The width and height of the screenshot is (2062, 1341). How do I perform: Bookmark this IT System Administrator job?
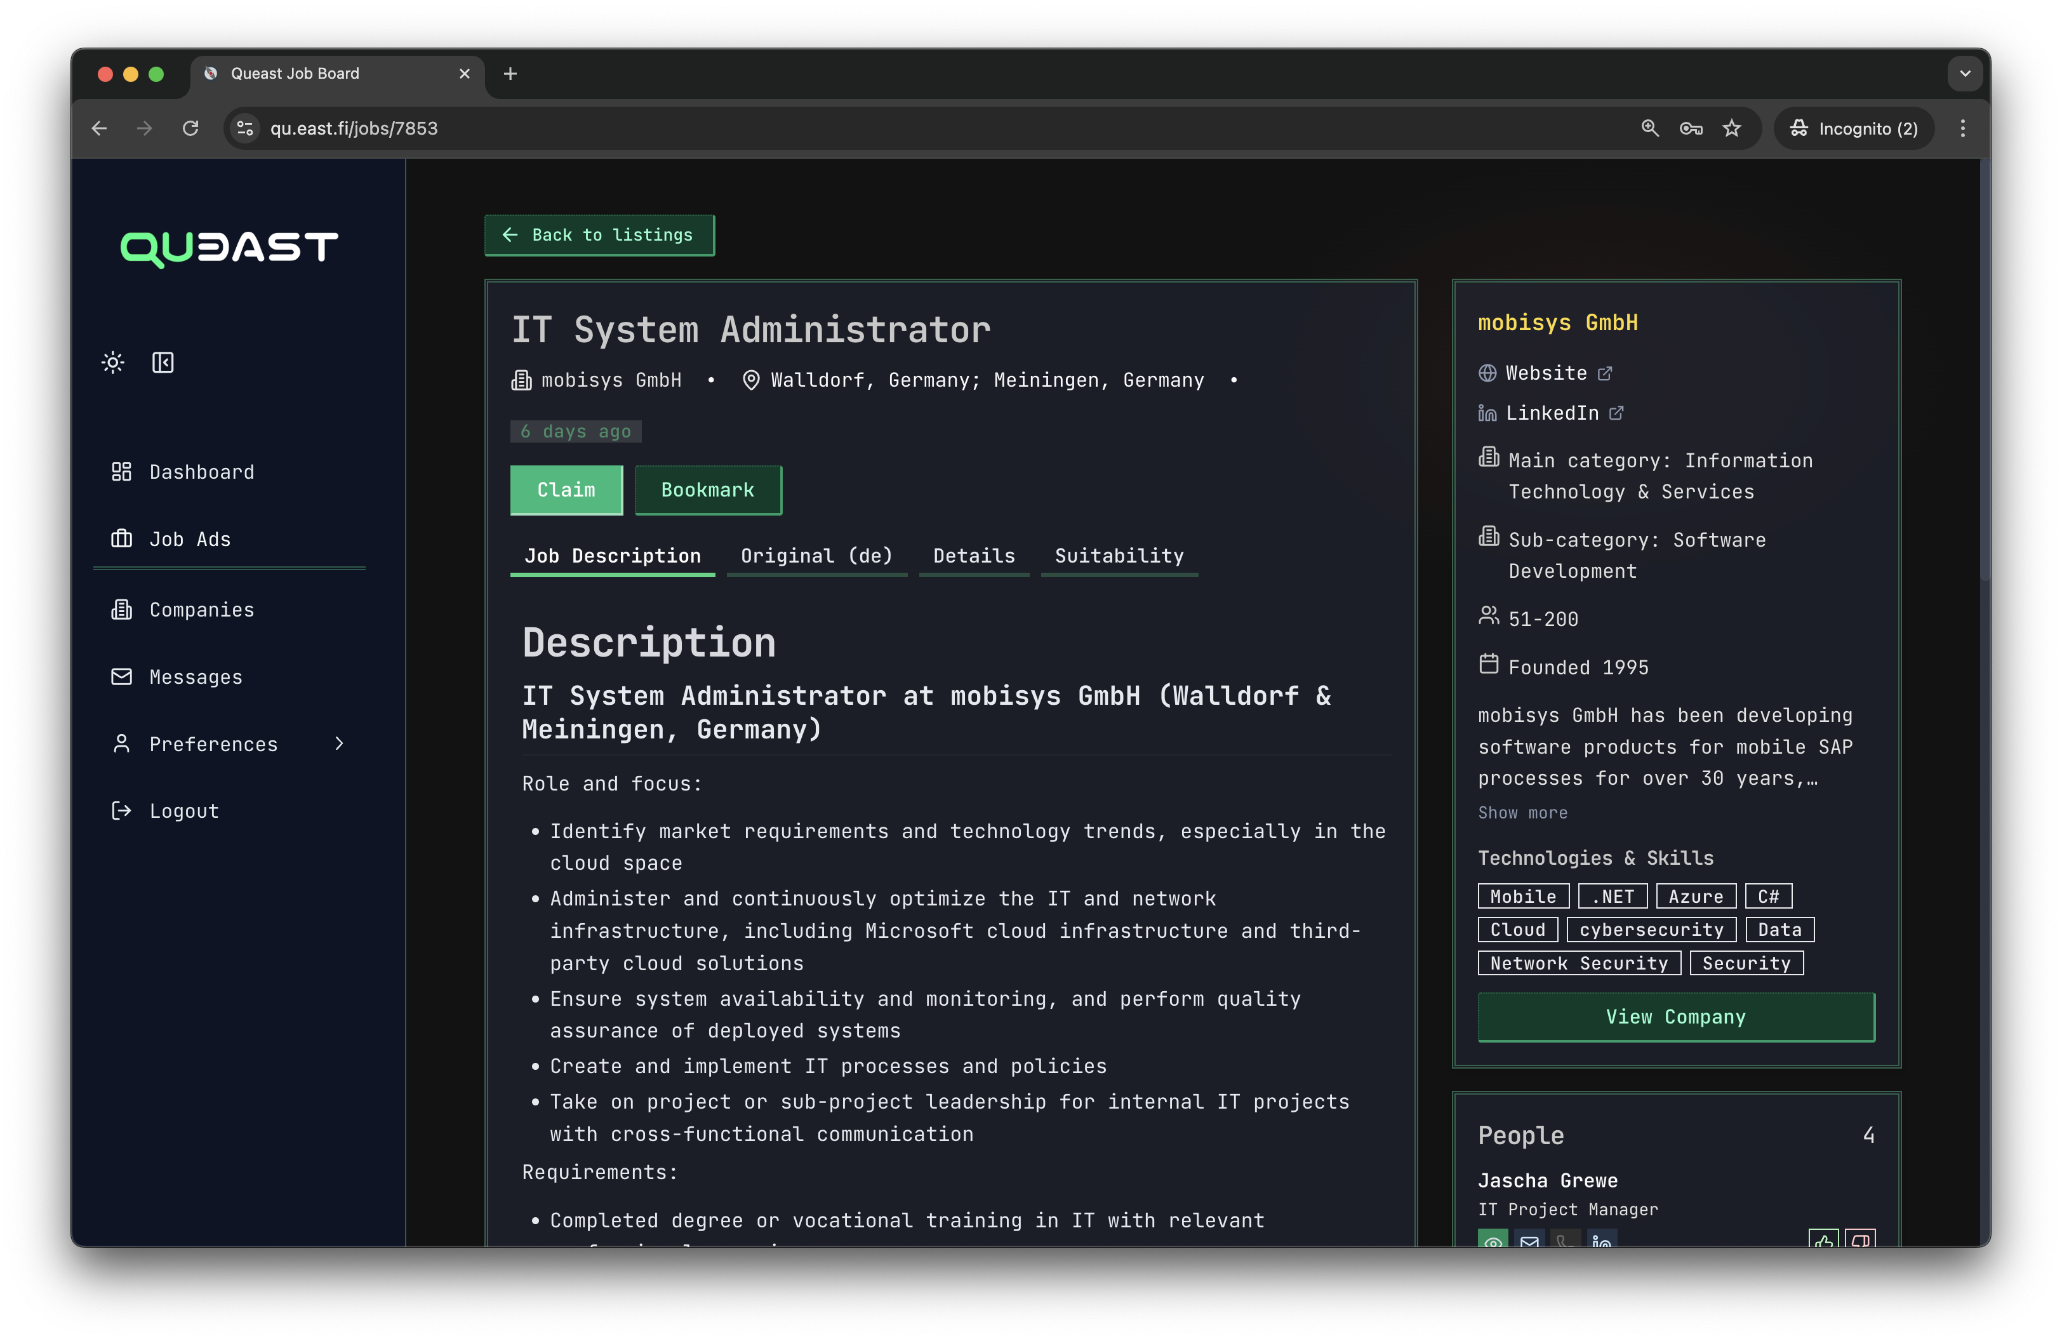708,490
